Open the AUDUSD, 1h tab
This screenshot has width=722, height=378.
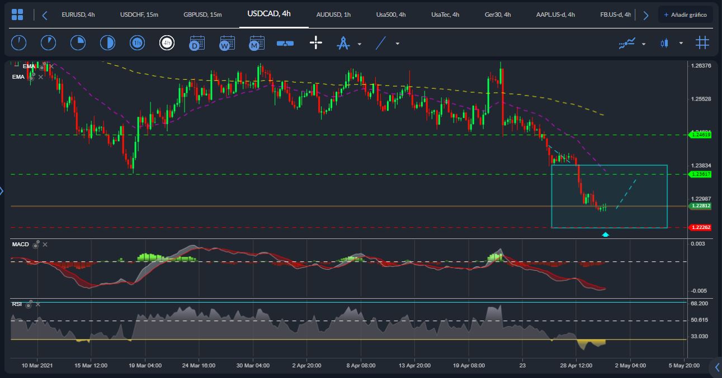(333, 15)
